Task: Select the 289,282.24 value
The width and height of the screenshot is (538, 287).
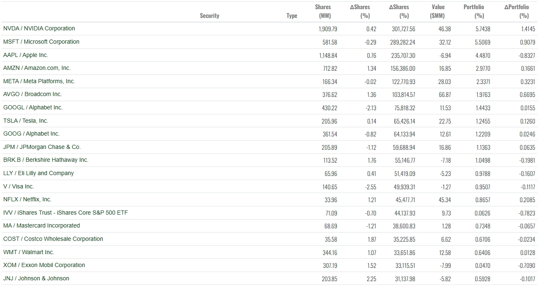Action: (x=403, y=42)
